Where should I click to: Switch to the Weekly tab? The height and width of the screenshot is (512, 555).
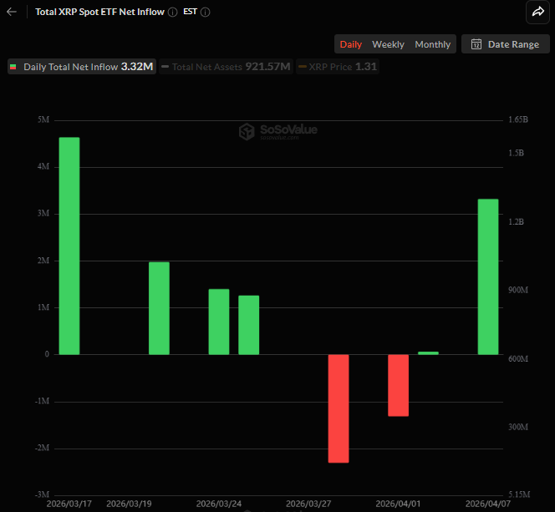tap(388, 44)
